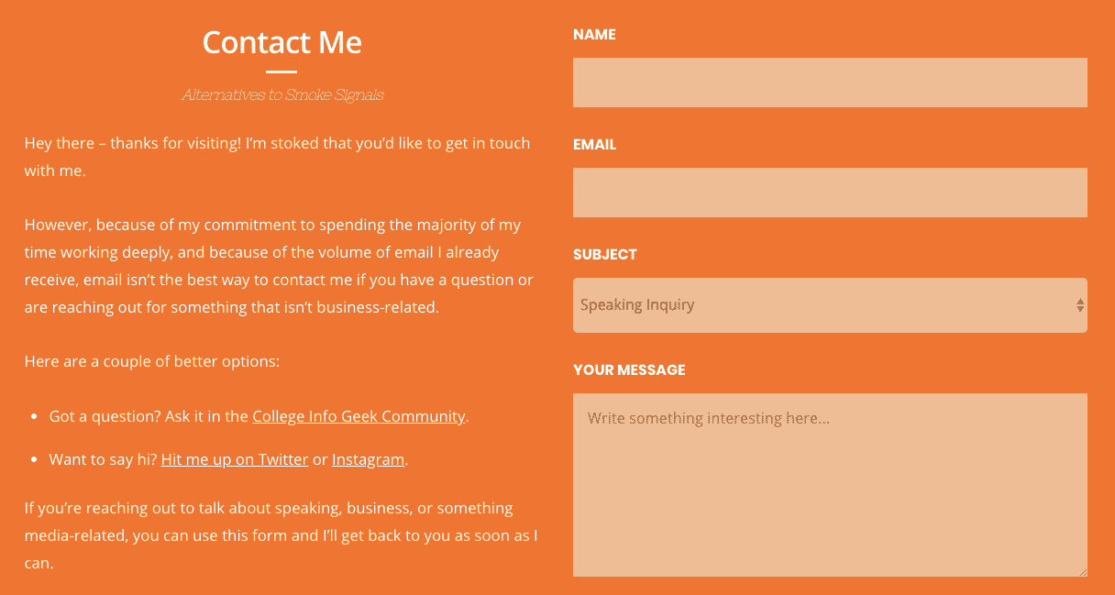Viewport: 1115px width, 595px height.
Task: Click the 'Write something interesting here...' placeholder
Action: click(709, 419)
